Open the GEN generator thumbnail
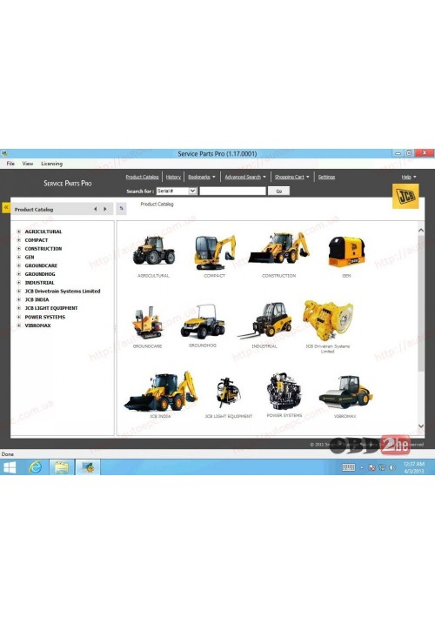 (x=346, y=252)
